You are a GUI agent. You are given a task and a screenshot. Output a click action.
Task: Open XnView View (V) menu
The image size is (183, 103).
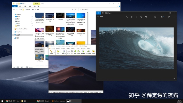63,48
